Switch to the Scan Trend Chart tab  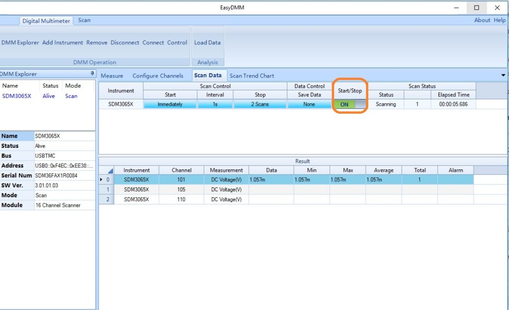pos(252,76)
